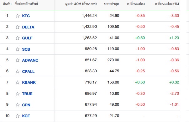
Task: Sort by ราคาล่าสุด column header
Action: 112,4
